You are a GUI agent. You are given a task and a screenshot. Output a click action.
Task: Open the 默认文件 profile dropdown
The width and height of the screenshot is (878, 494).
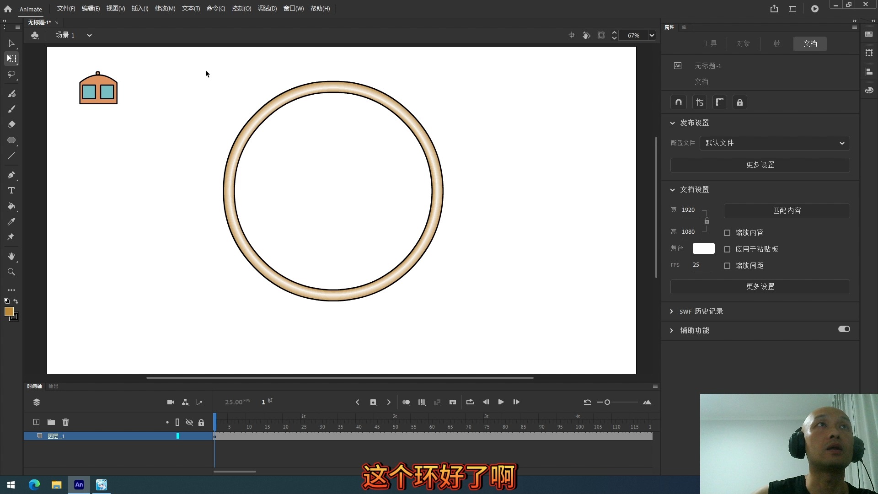click(774, 143)
